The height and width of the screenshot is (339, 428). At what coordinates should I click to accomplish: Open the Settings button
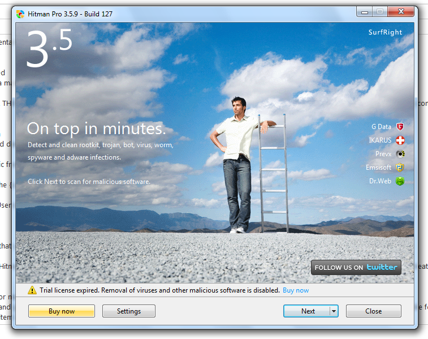pos(129,311)
